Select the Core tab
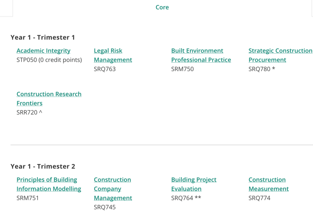 (162, 7)
